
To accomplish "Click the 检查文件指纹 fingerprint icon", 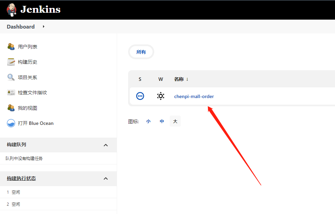I will 11,93.
